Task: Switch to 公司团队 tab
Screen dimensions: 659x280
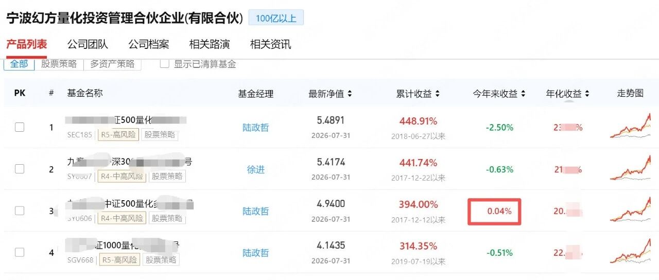Action: point(88,44)
